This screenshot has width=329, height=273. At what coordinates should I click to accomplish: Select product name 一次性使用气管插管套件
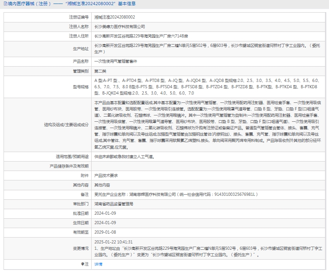(116, 61)
